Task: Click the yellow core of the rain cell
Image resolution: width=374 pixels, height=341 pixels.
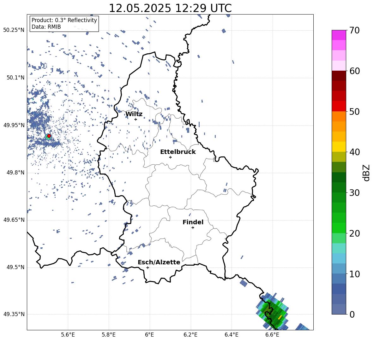Action: click(x=280, y=317)
